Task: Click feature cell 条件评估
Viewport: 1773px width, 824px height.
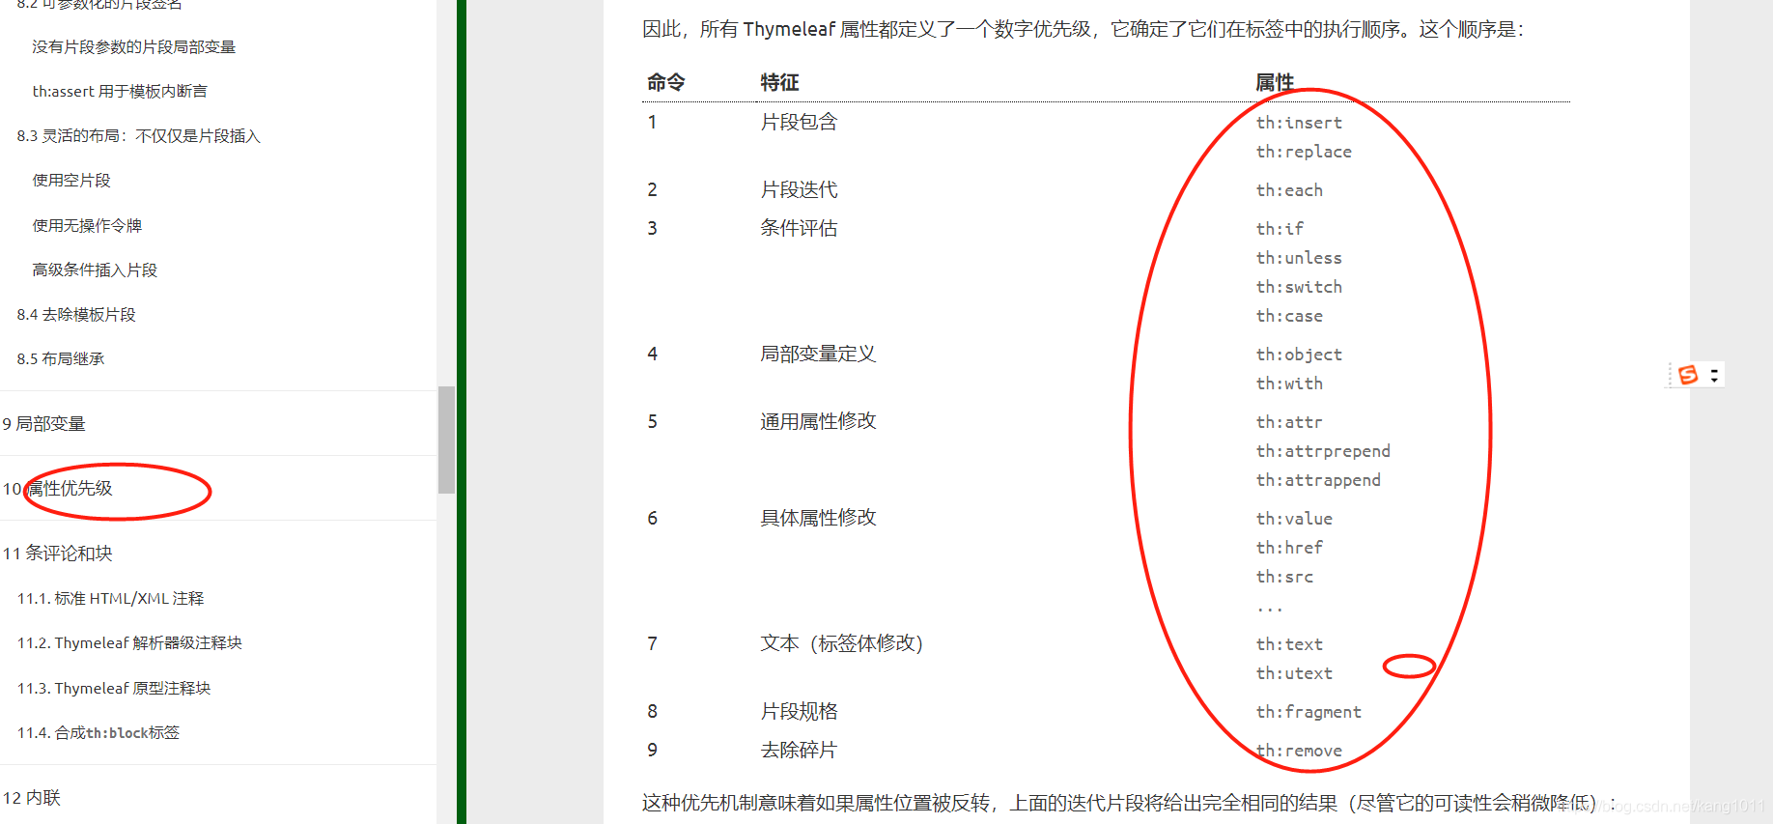Action: pyautogui.click(x=799, y=228)
